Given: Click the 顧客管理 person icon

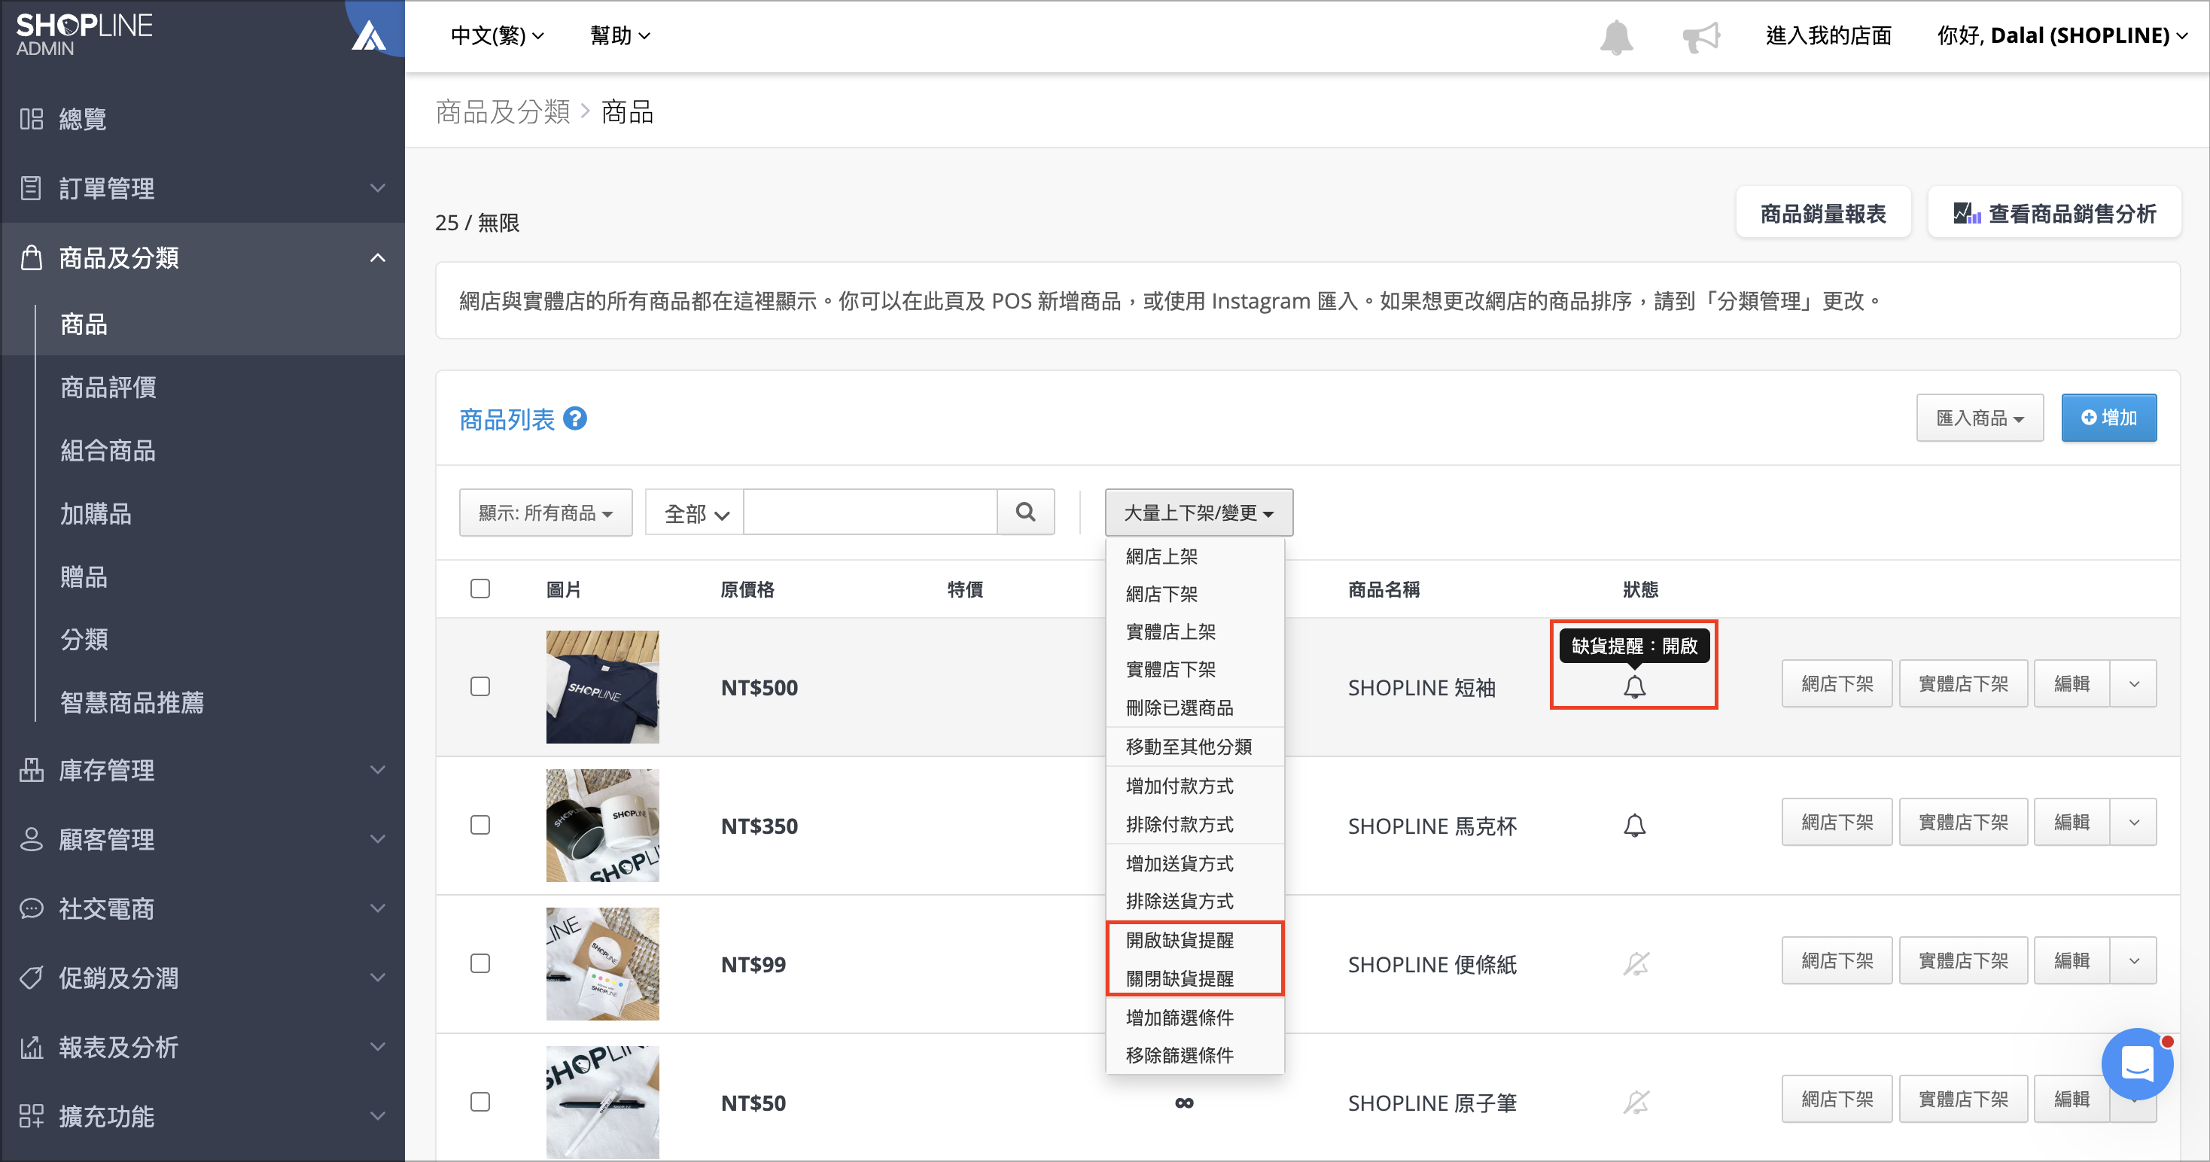Looking at the screenshot, I should (32, 838).
